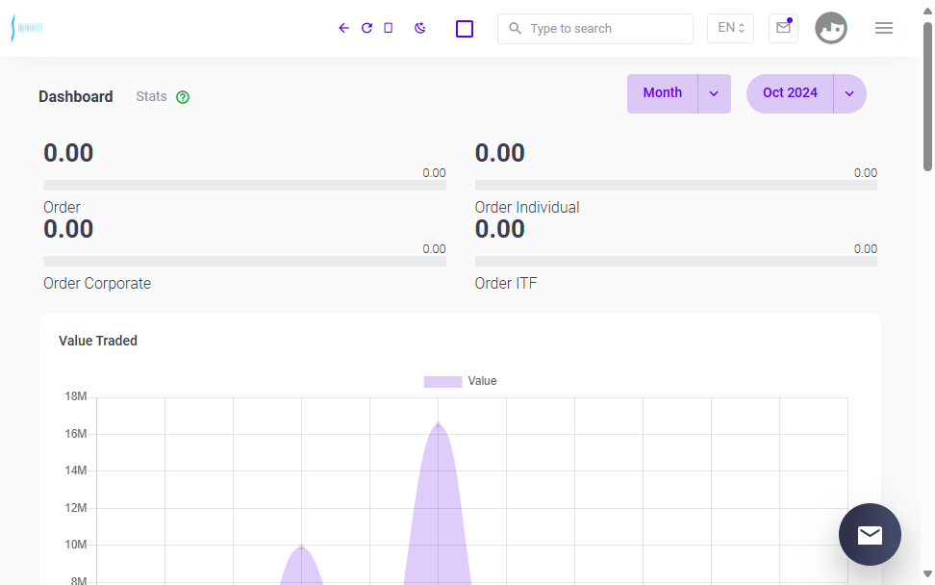Click the 12M axis label
The height and width of the screenshot is (585, 935).
pos(76,508)
